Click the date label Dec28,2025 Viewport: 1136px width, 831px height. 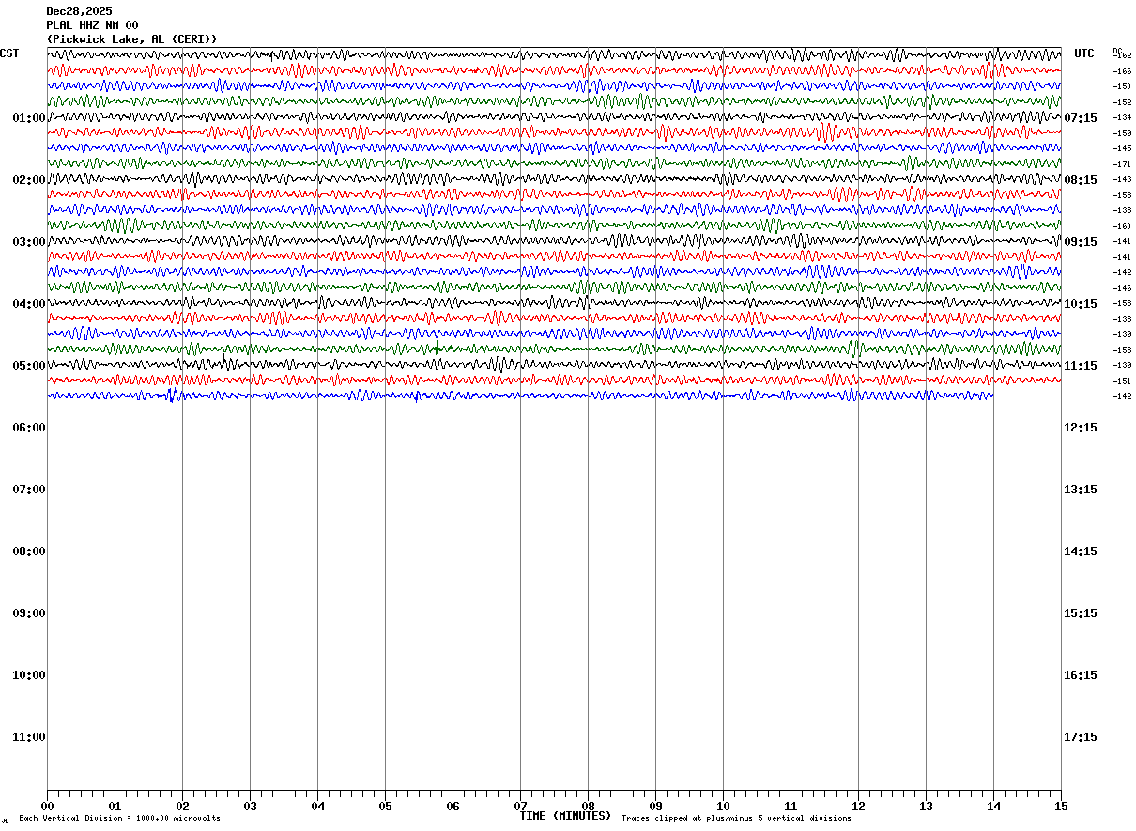point(79,11)
